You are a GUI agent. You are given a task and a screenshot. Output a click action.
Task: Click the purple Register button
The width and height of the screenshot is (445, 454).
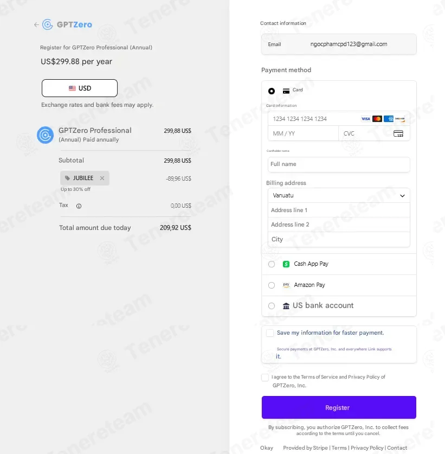coord(339,407)
